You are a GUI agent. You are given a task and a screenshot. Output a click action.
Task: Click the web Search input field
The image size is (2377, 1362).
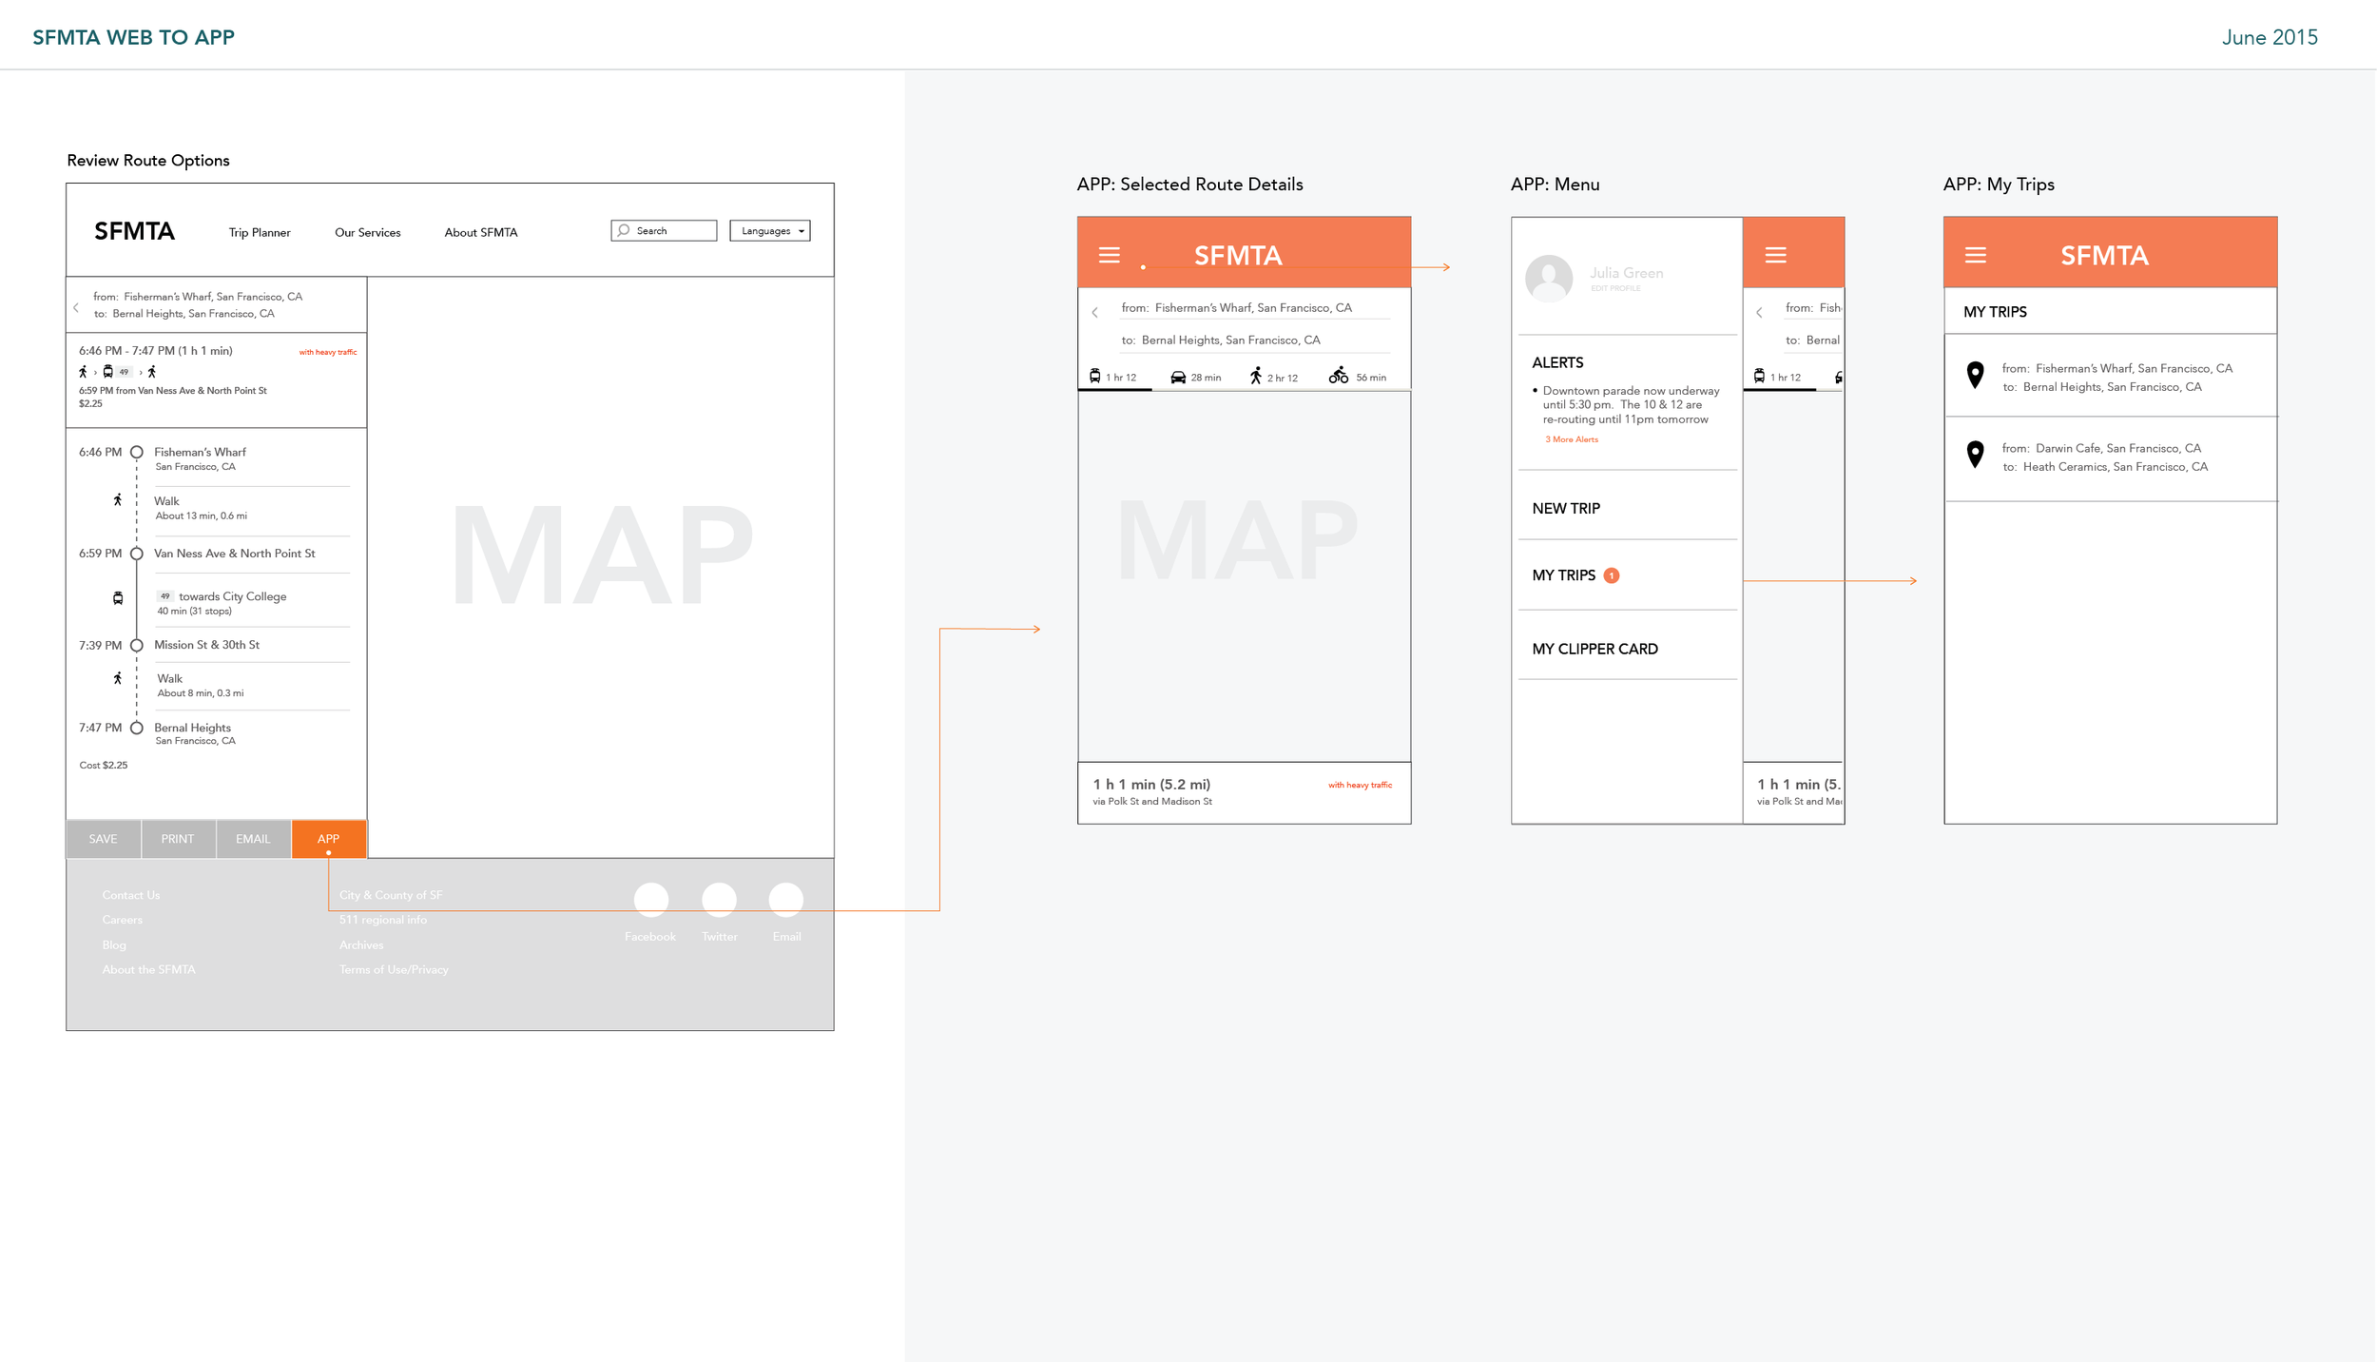pyautogui.click(x=664, y=230)
